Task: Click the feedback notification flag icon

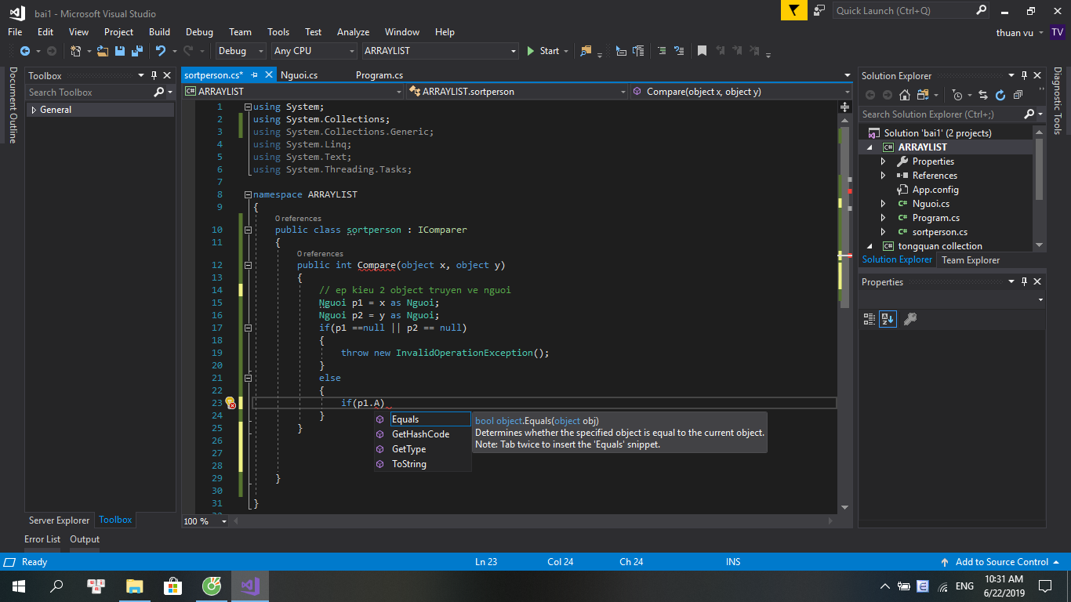Action: [x=793, y=10]
